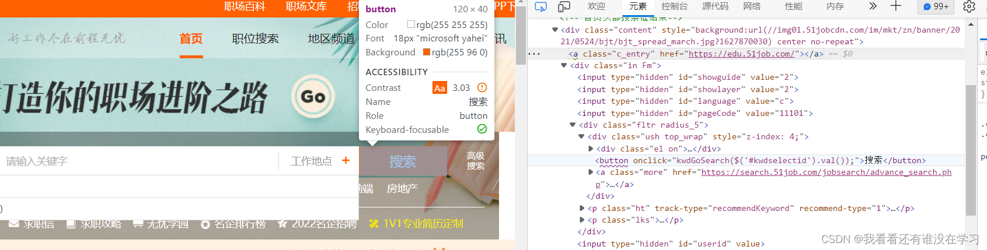Open the 1V1专业简历定制 link

(423, 224)
